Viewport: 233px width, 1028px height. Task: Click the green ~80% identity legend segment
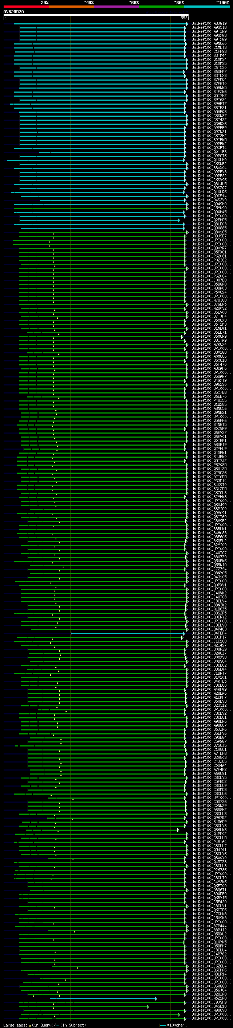click(162, 7)
